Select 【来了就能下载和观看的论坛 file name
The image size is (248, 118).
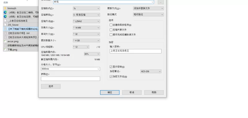23,29
